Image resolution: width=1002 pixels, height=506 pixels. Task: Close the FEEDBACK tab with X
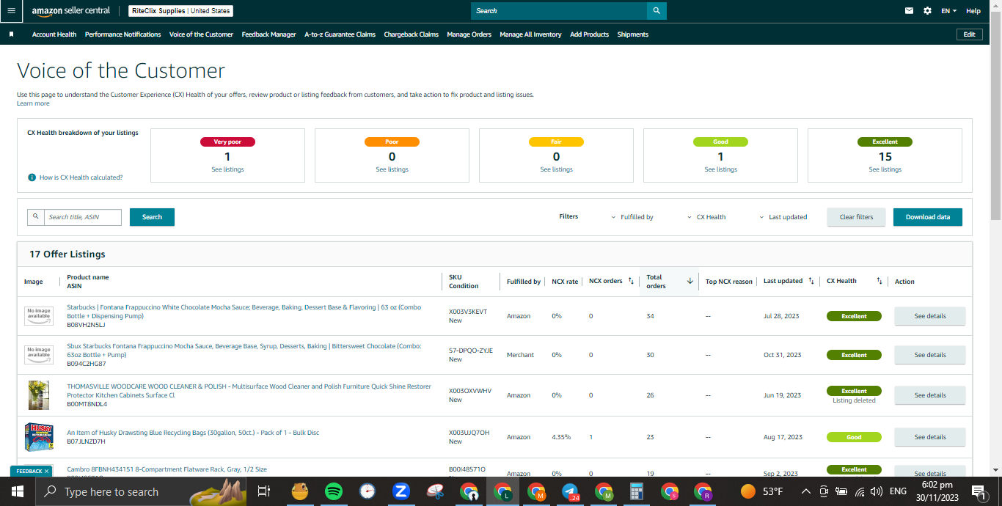(x=47, y=471)
